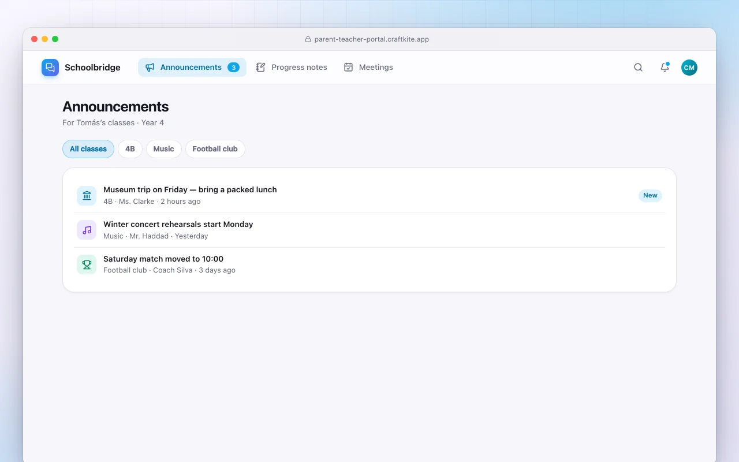Click 'Football club · Coach Silva · 3 days ago'
This screenshot has width=739, height=462.
tap(169, 270)
